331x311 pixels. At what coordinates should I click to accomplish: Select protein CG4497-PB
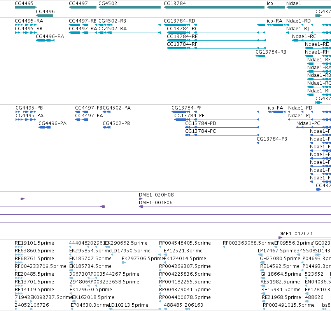click(x=82, y=112)
